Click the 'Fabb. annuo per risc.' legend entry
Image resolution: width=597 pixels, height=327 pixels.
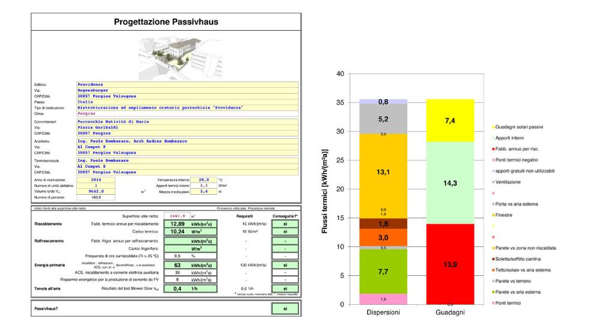pos(515,149)
